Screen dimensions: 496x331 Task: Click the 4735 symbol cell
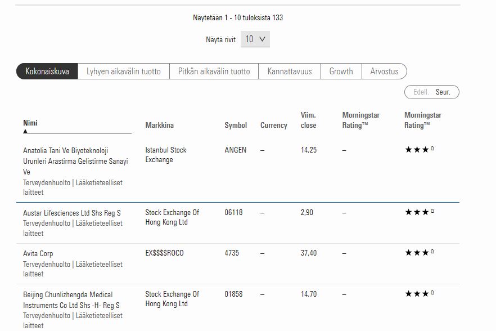tap(232, 253)
